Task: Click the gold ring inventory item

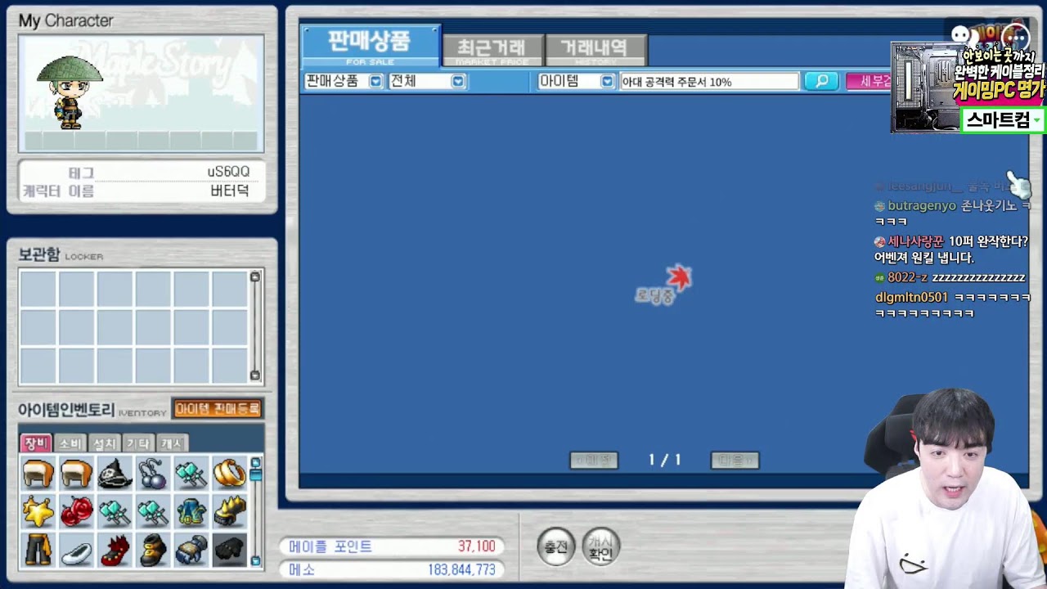Action: [230, 474]
